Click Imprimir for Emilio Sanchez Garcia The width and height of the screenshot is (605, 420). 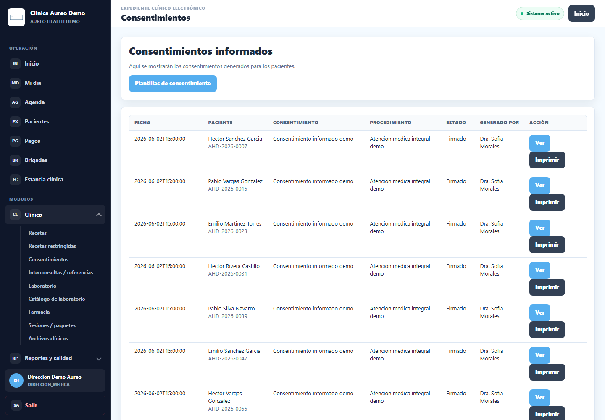click(547, 372)
